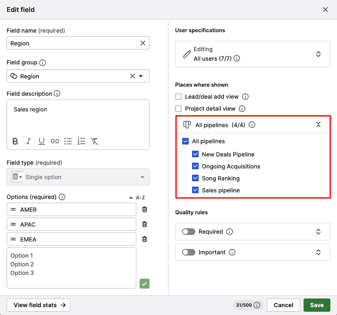
Task: Turn on the Important toggle
Action: pos(189,252)
